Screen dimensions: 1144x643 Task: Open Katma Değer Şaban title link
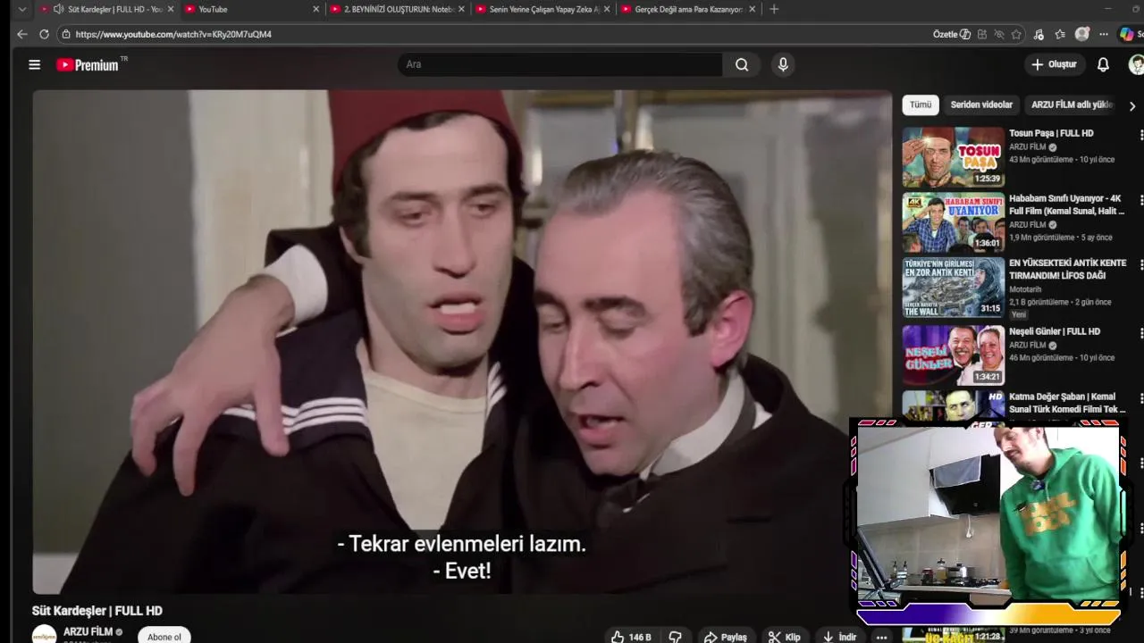coord(1067,403)
